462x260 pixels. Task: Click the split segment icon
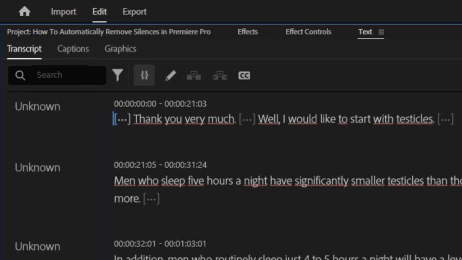coord(220,75)
